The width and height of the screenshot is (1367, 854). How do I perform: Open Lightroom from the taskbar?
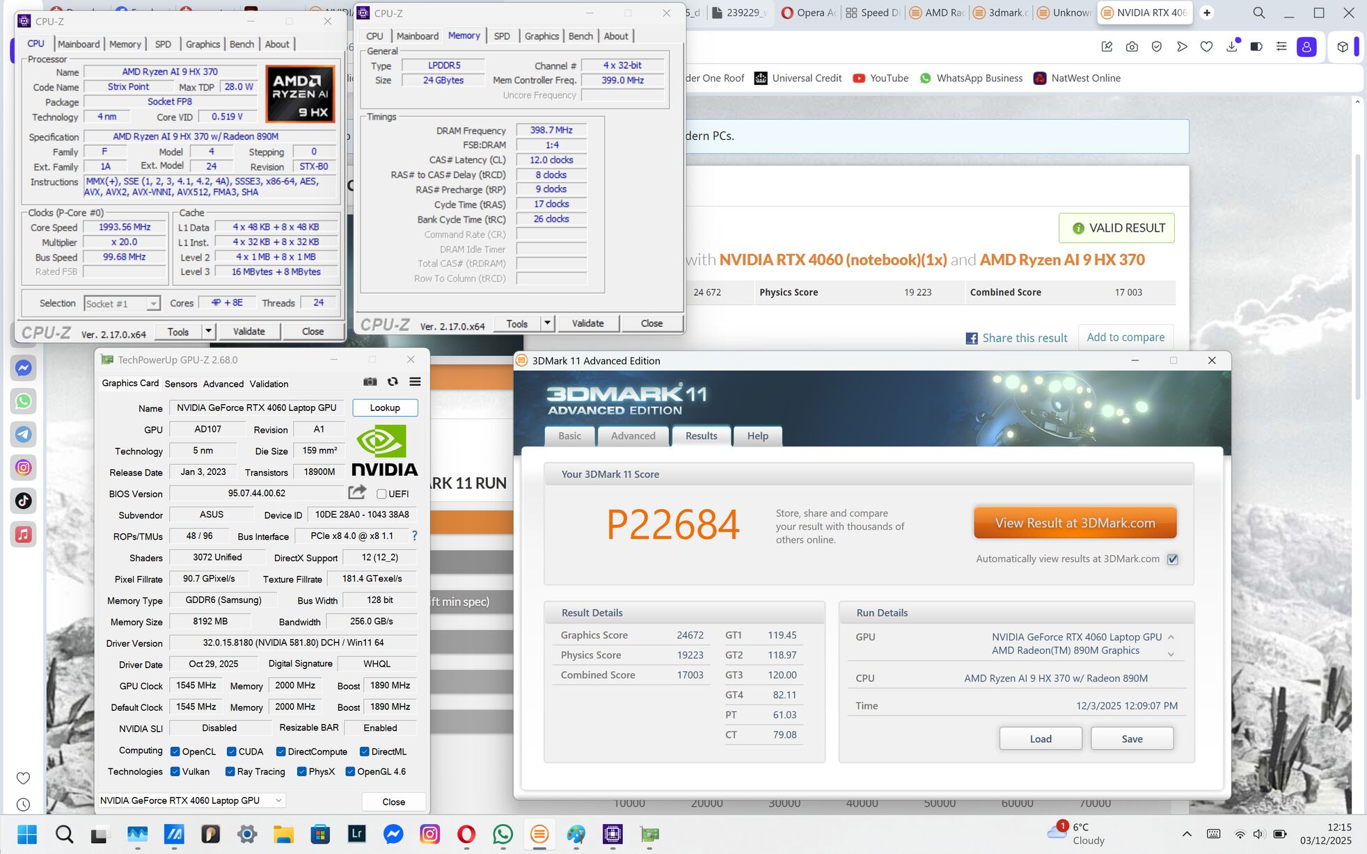(x=357, y=834)
